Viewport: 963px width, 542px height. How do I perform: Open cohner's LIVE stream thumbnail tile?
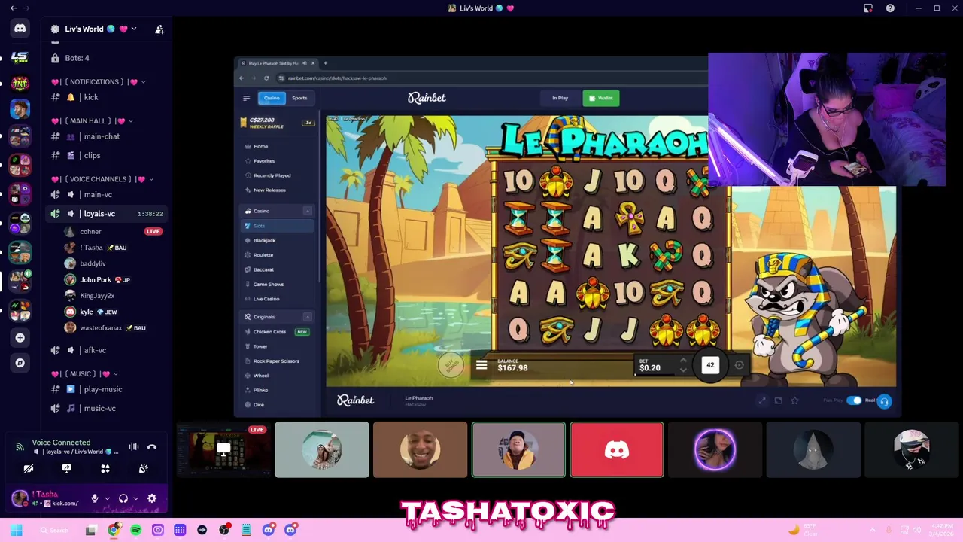pos(223,450)
